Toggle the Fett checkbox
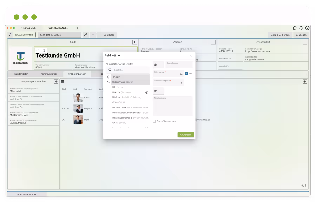The width and height of the screenshot is (316, 202). pyautogui.click(x=186, y=73)
